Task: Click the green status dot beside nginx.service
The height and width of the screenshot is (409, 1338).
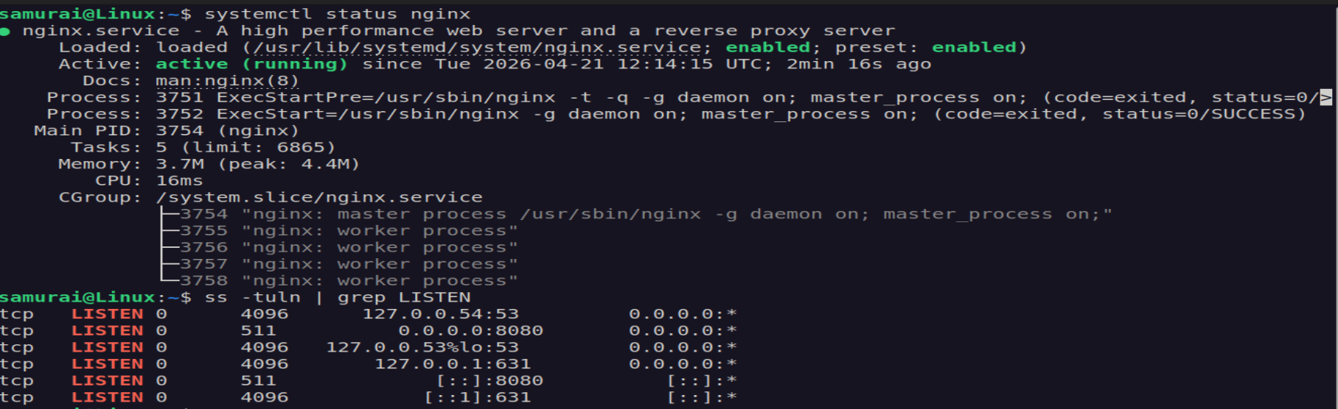Action: (5, 32)
